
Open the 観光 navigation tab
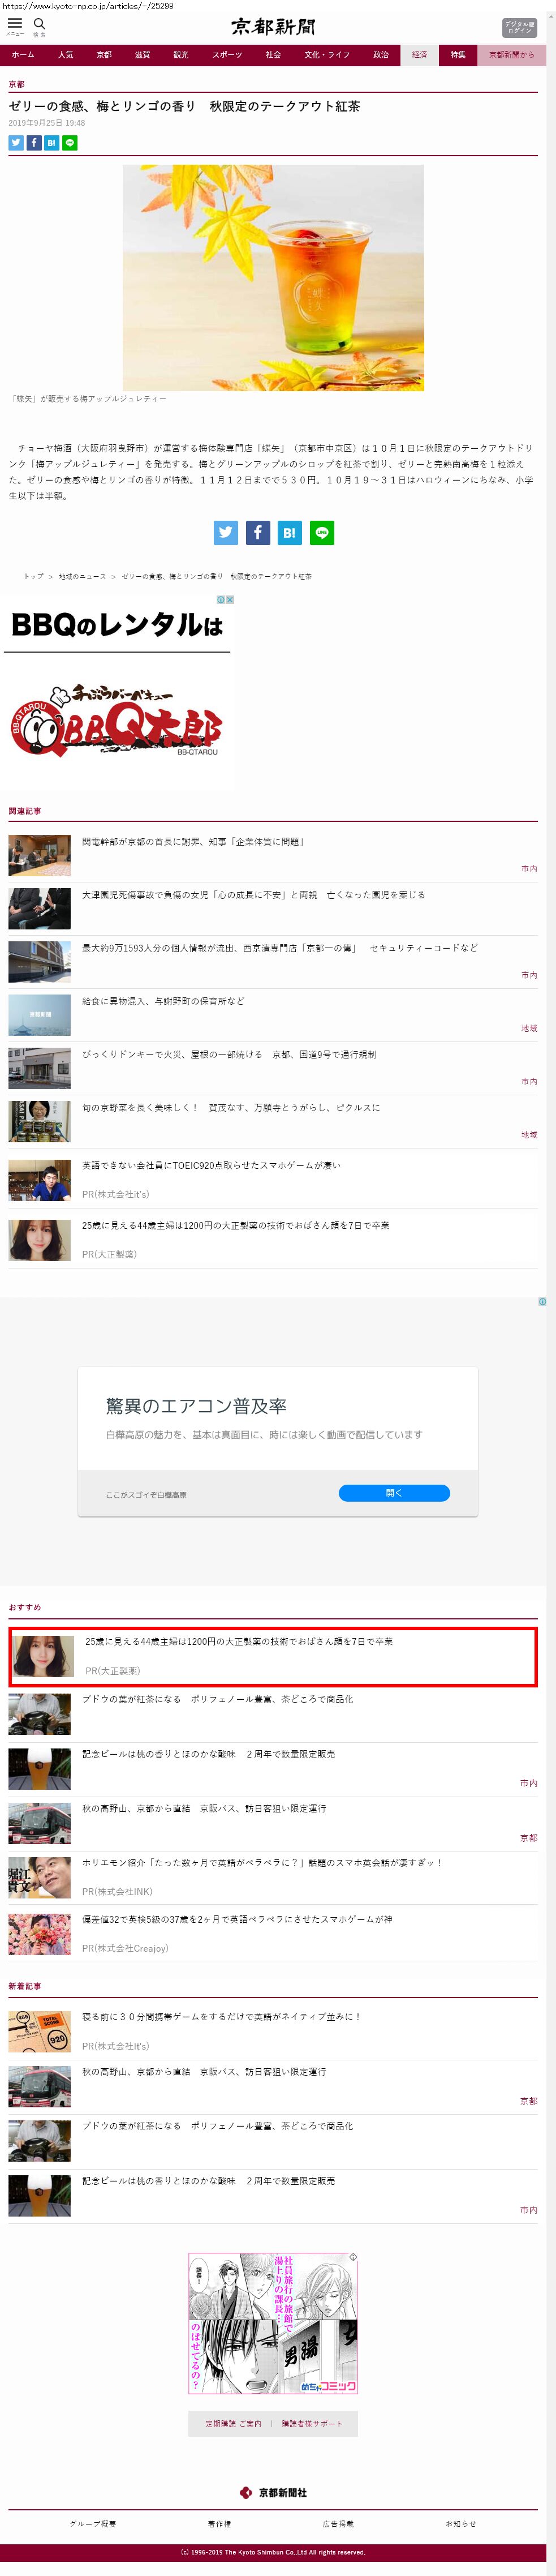(x=181, y=55)
